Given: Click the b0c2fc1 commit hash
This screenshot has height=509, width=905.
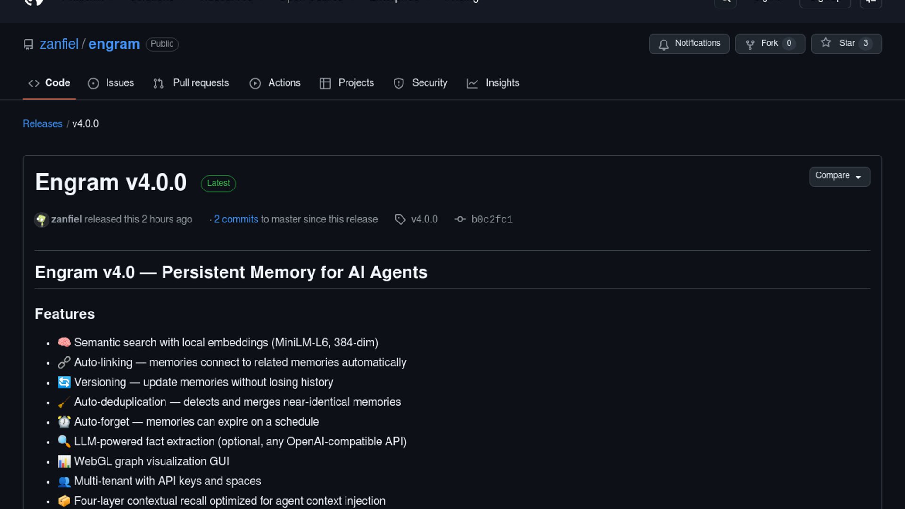Looking at the screenshot, I should 492,220.
